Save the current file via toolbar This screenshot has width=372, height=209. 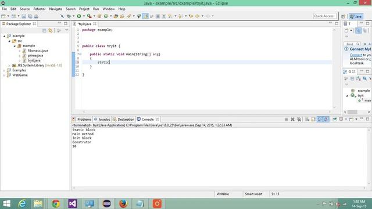(24, 16)
